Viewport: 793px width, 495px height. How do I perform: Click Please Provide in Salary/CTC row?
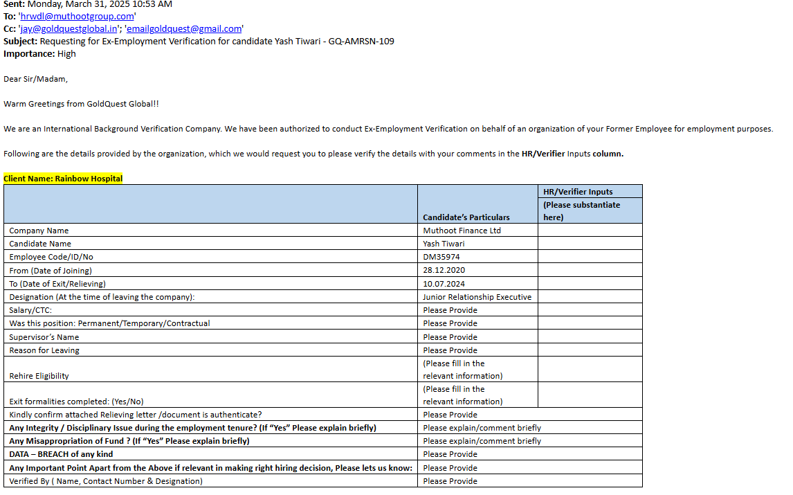tap(450, 309)
